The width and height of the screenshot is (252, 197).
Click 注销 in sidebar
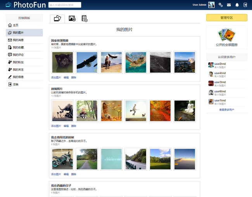coord(24,85)
